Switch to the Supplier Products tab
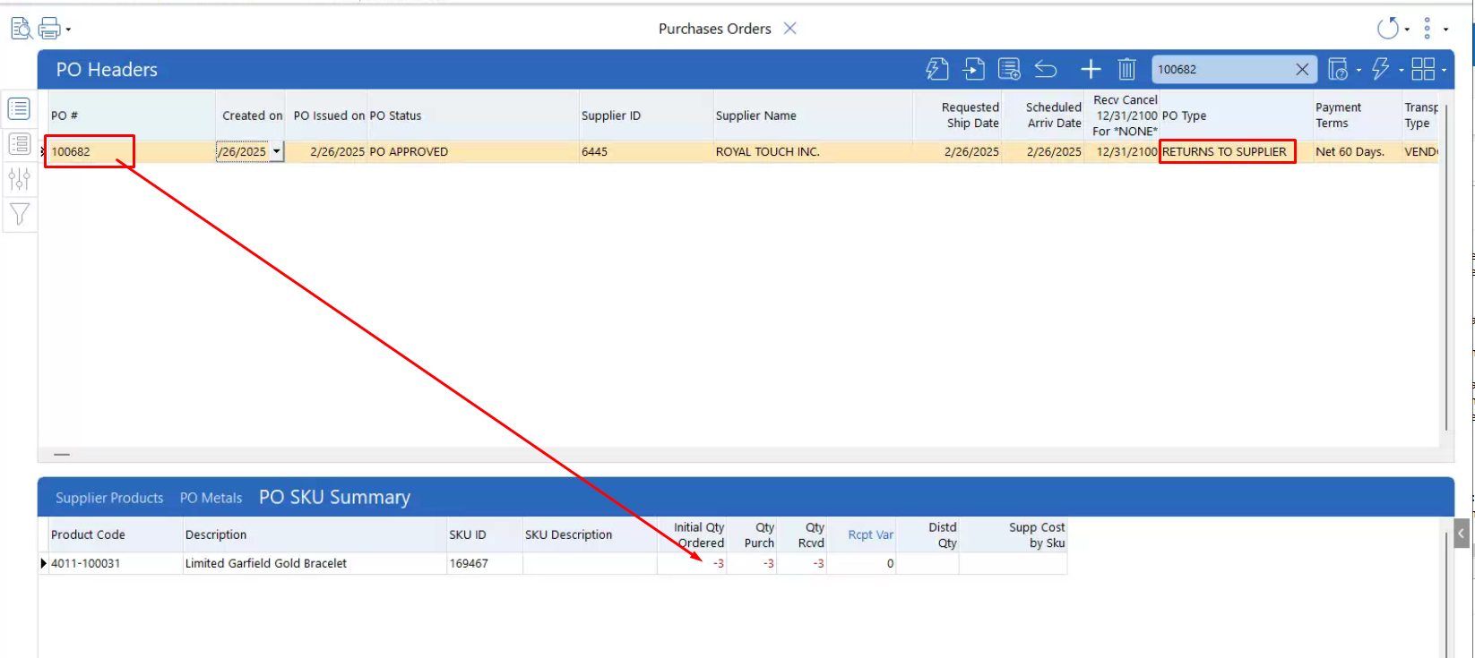The height and width of the screenshot is (658, 1475). click(x=109, y=498)
